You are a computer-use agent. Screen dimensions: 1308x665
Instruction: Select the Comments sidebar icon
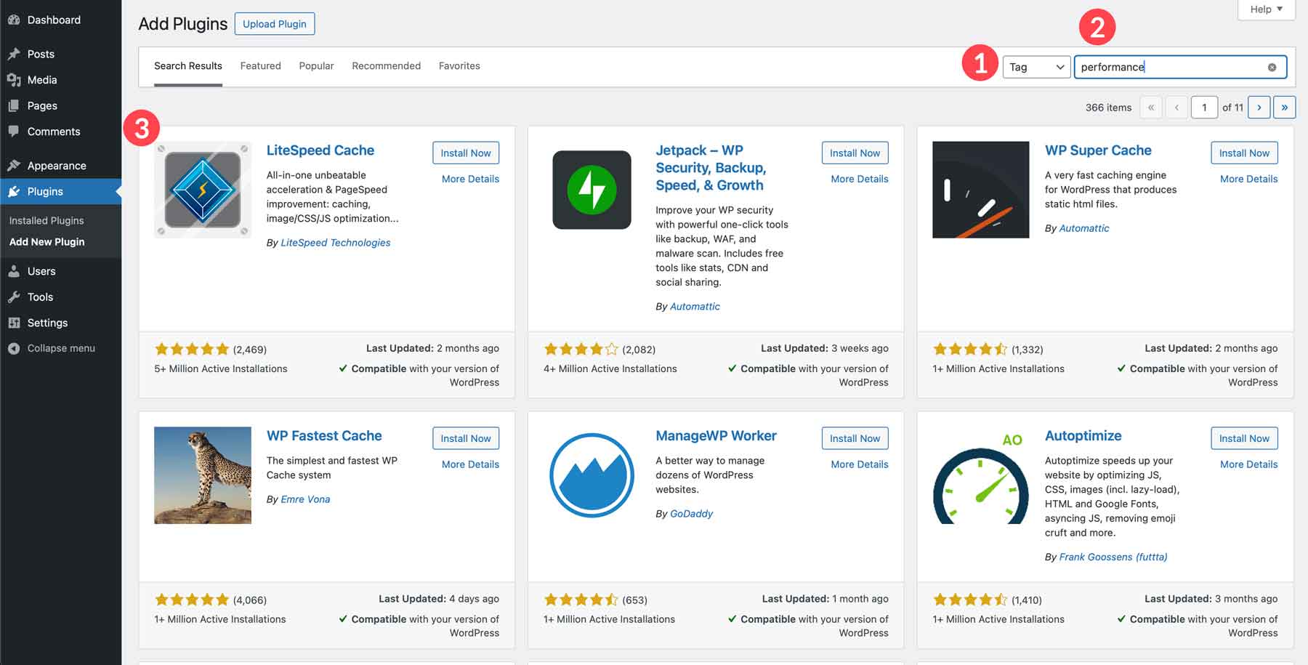click(15, 132)
